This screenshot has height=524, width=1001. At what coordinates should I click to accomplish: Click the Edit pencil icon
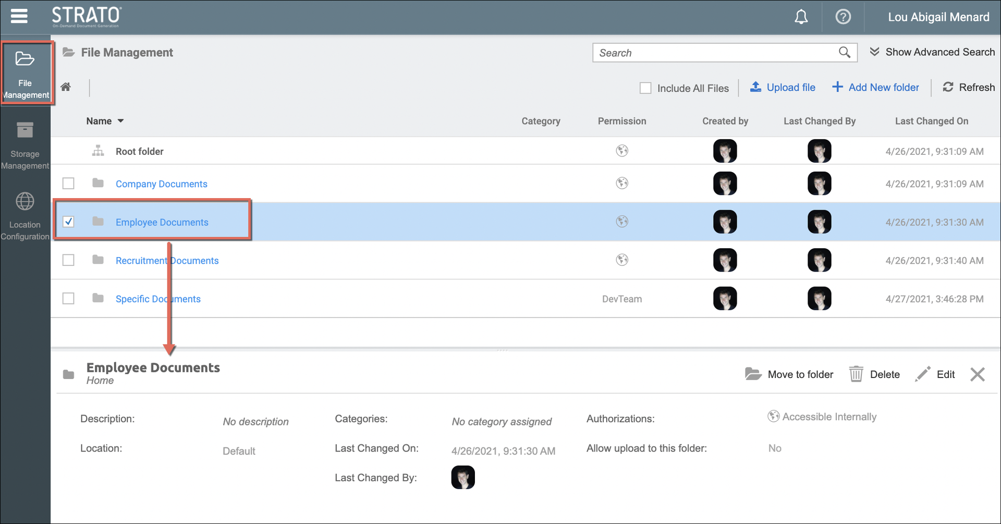(x=922, y=374)
